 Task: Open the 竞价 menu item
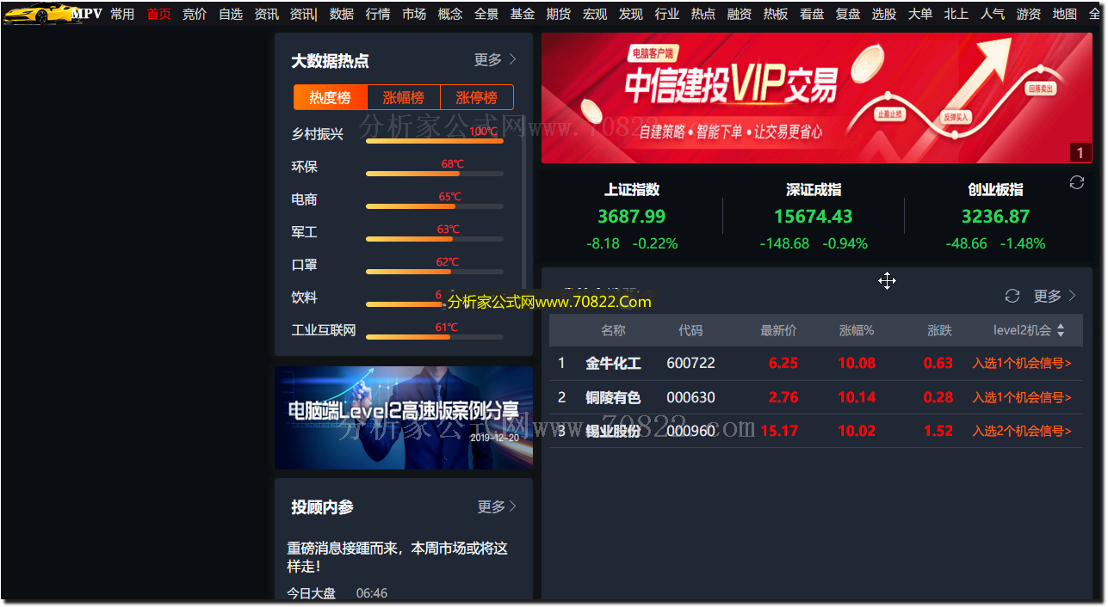[x=195, y=14]
